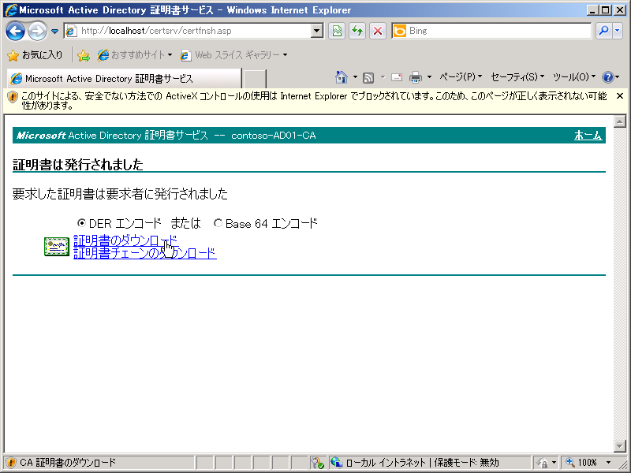Click the RSS feeds icon
This screenshot has width=631, height=473.
pos(368,77)
